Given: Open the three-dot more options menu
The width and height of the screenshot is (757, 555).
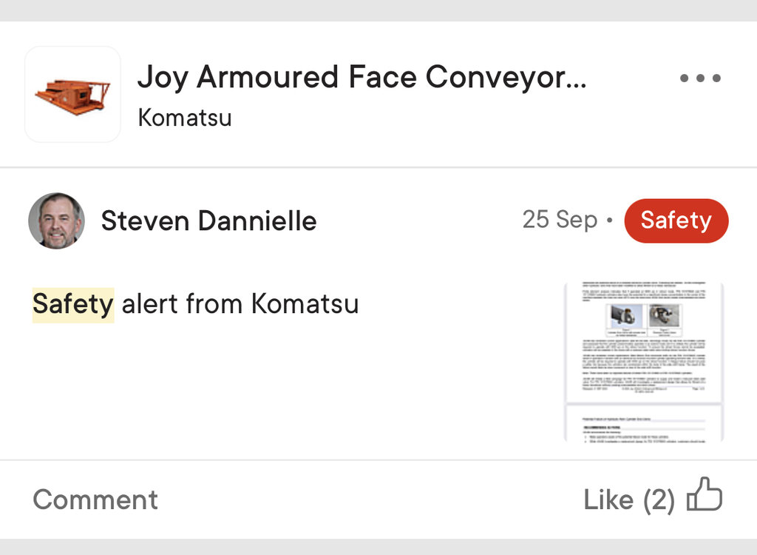Looking at the screenshot, I should (699, 78).
